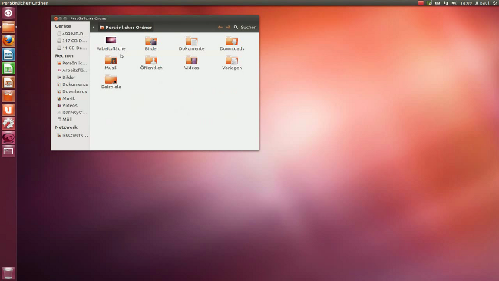Open the Musik folder icon
499x281 pixels.
pyautogui.click(x=111, y=62)
